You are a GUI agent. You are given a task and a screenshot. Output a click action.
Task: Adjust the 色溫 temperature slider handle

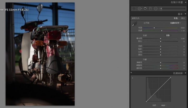point(154,28)
